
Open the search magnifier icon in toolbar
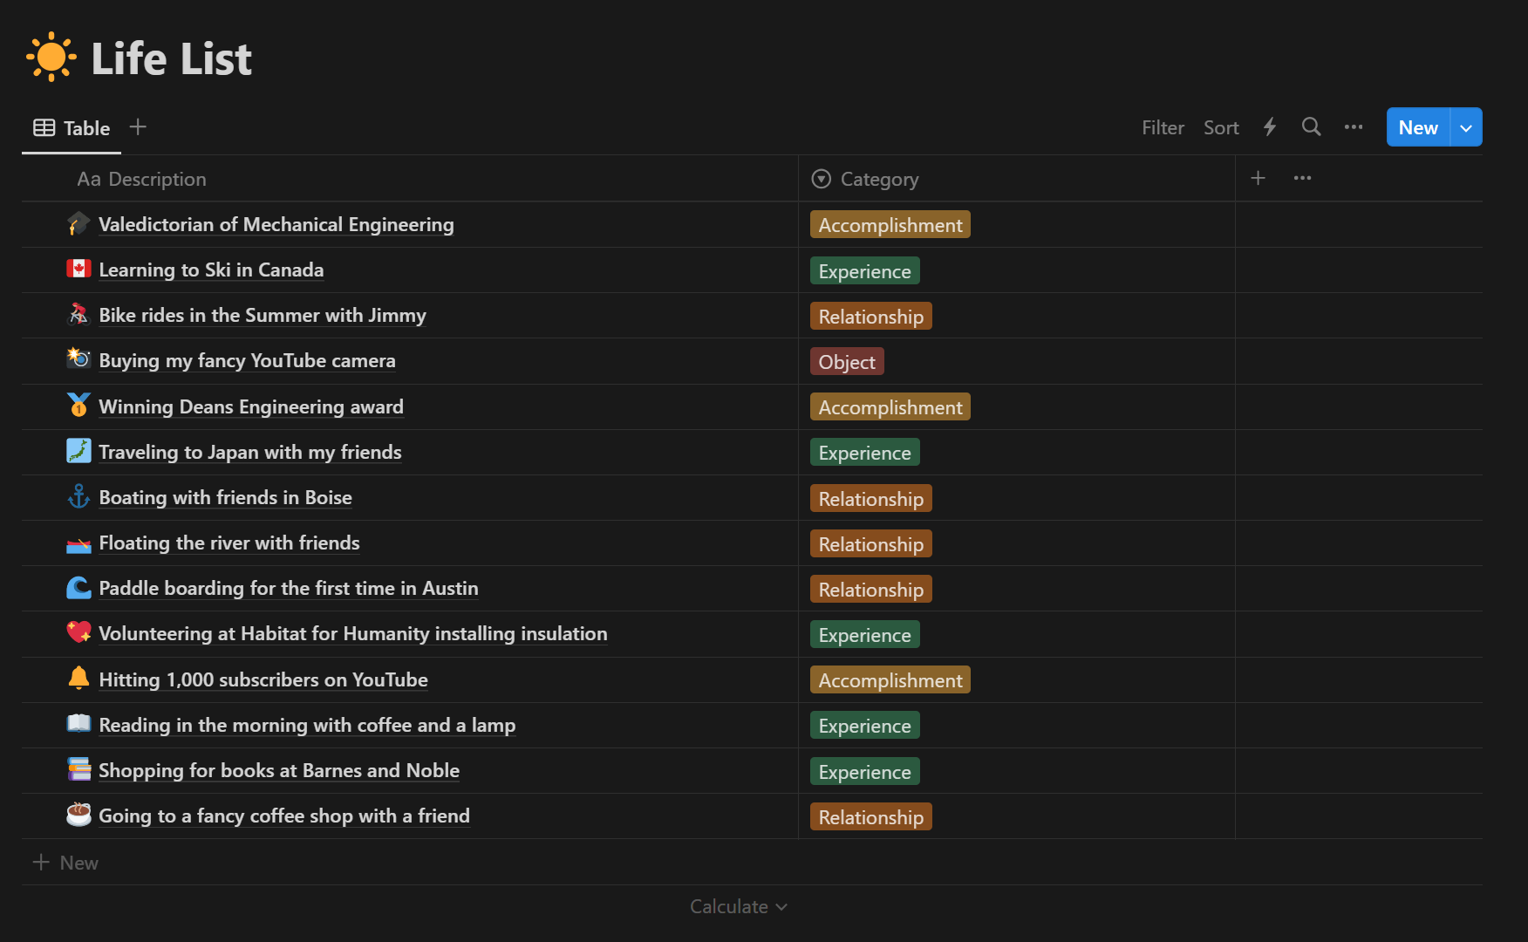click(x=1311, y=127)
